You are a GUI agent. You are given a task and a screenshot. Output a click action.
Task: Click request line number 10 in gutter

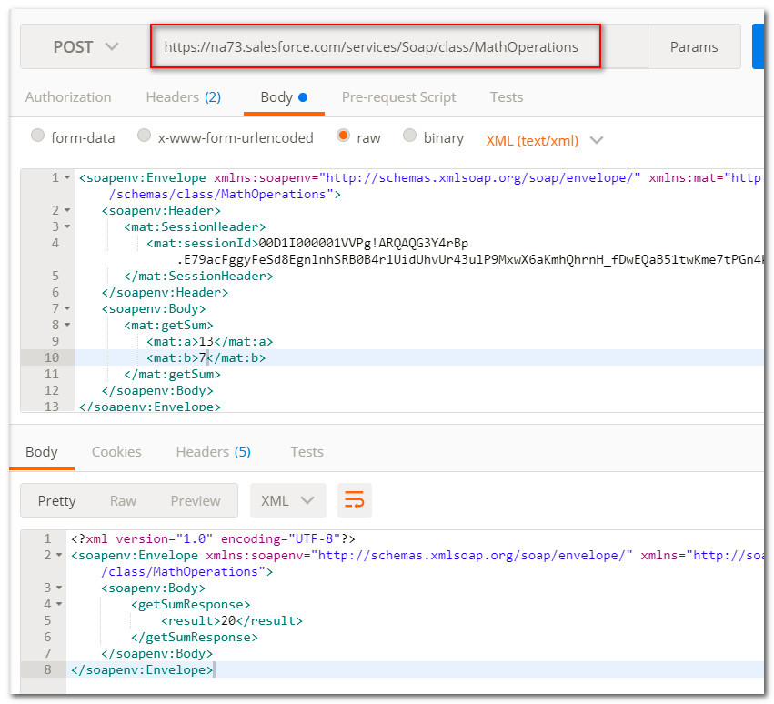pyautogui.click(x=52, y=358)
